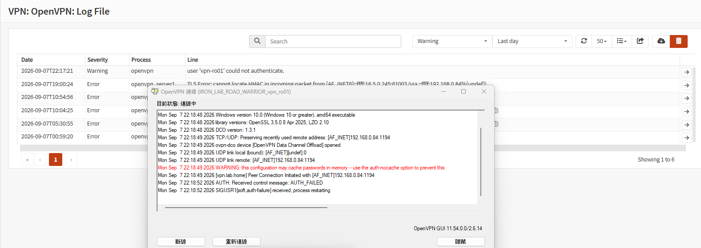Image resolution: width=701 pixels, height=248 pixels.
Task: Open details arrow for 10:04:25 Error row
Action: click(x=686, y=111)
